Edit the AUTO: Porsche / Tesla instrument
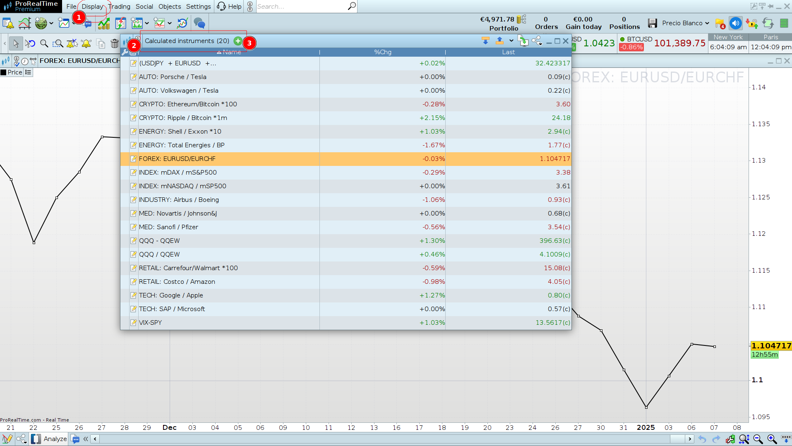 [x=133, y=77]
